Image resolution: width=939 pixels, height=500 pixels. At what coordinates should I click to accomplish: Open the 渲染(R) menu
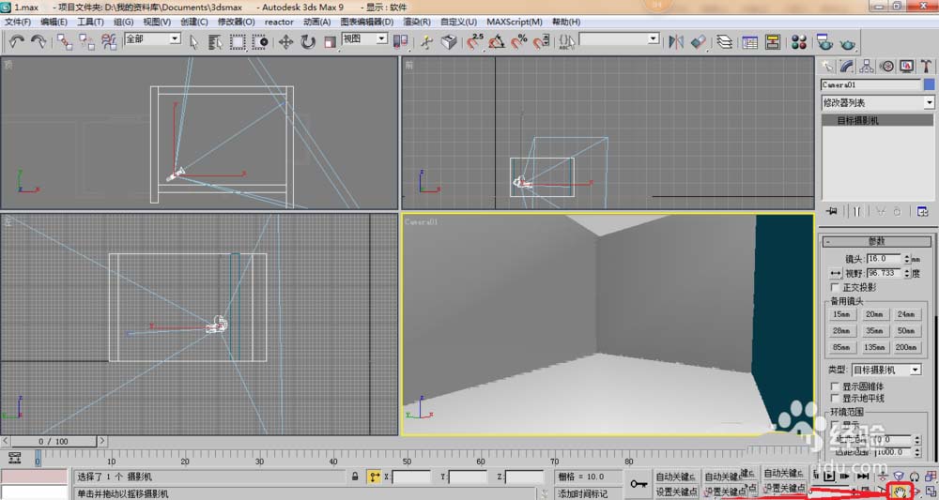point(415,22)
